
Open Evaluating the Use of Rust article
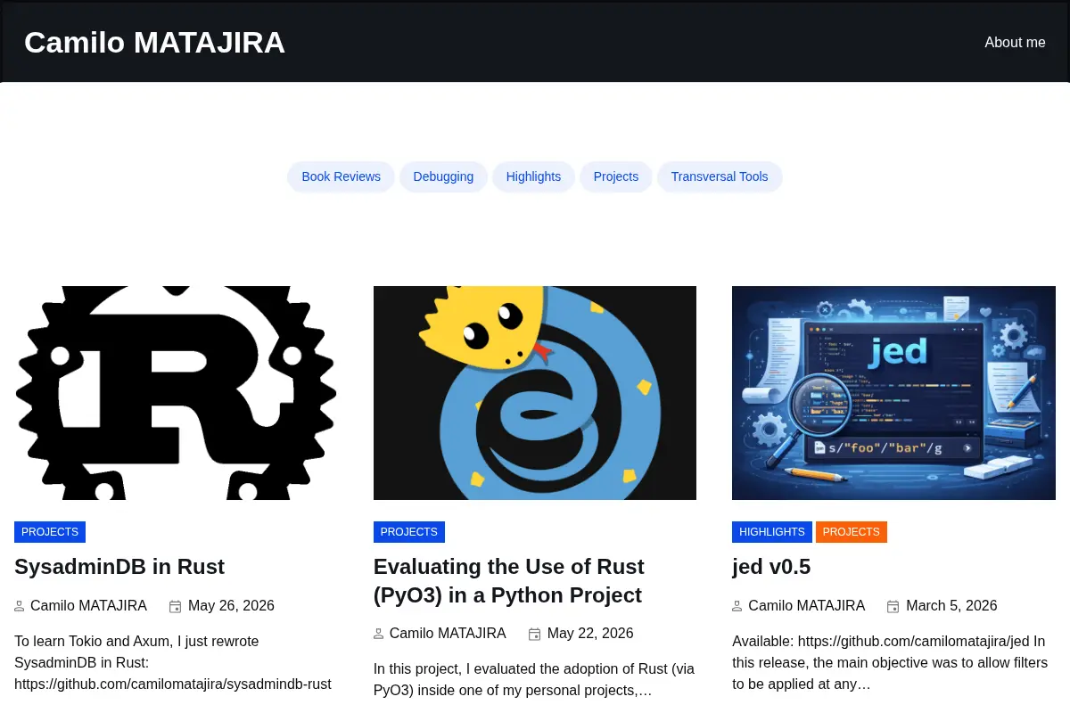pos(509,581)
